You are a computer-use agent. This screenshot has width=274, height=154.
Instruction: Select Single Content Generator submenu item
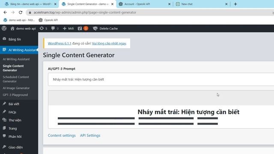13,68
